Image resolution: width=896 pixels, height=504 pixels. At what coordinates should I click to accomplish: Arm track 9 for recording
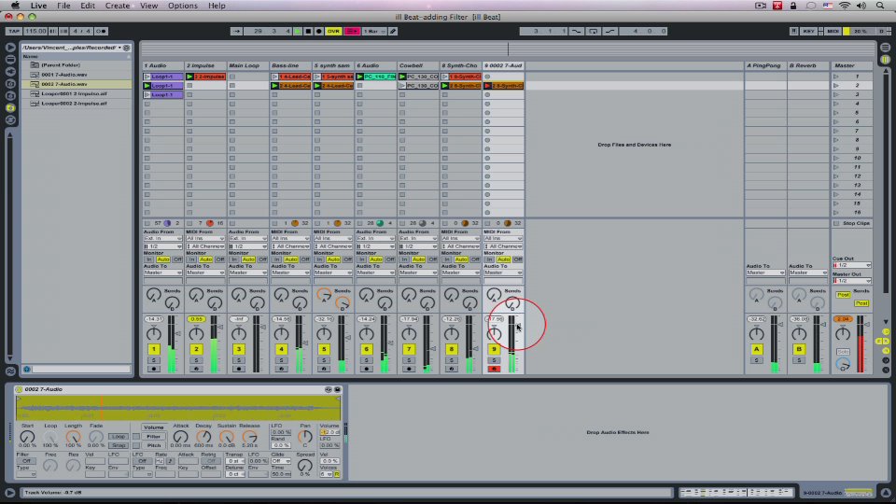(494, 370)
